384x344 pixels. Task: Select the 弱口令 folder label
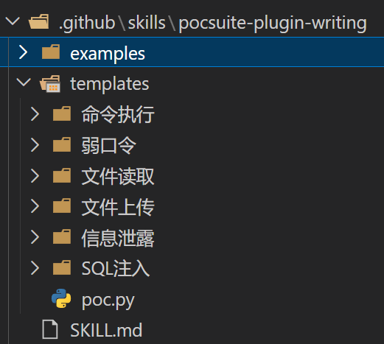tap(108, 145)
